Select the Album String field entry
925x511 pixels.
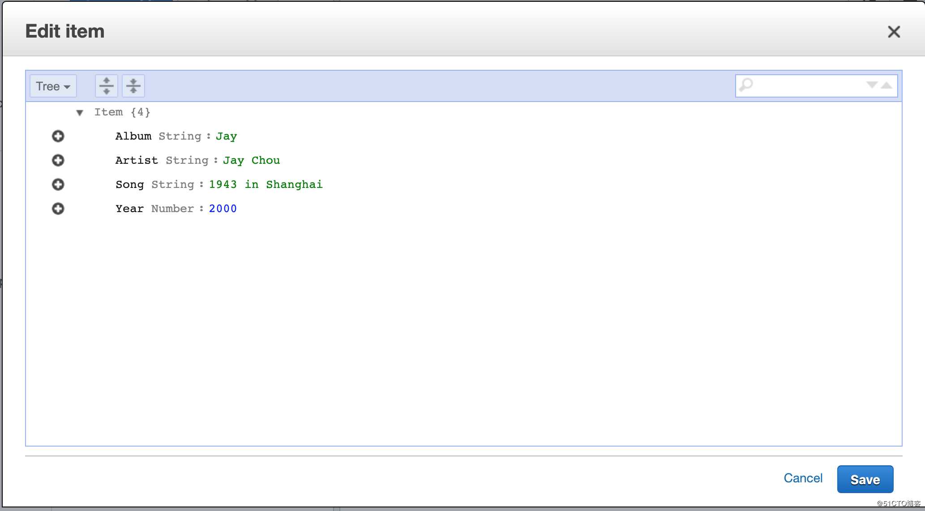point(174,136)
